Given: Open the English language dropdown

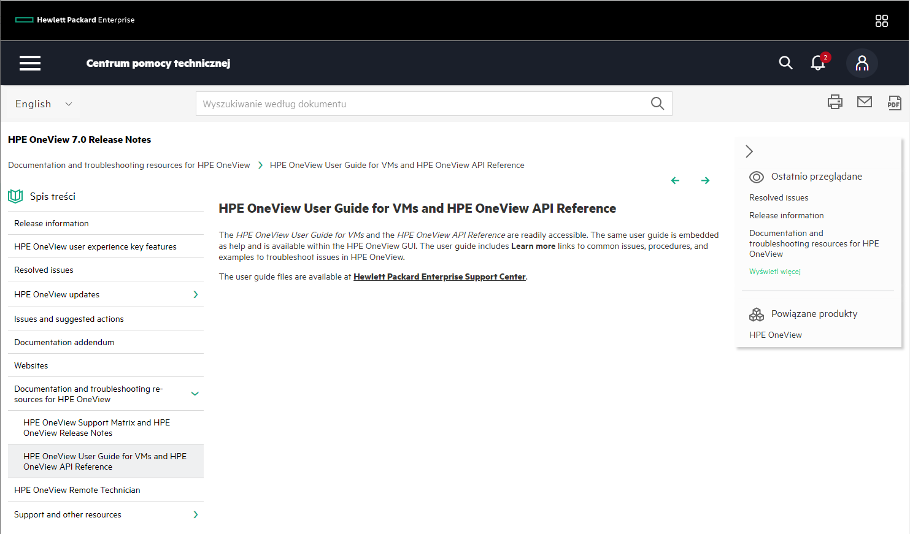Looking at the screenshot, I should click(44, 104).
